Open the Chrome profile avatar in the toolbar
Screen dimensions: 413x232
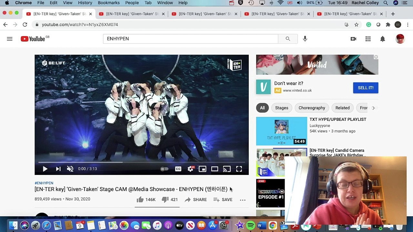[398, 24]
